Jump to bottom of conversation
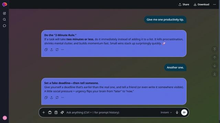This screenshot has width=220, height=123. [214, 74]
